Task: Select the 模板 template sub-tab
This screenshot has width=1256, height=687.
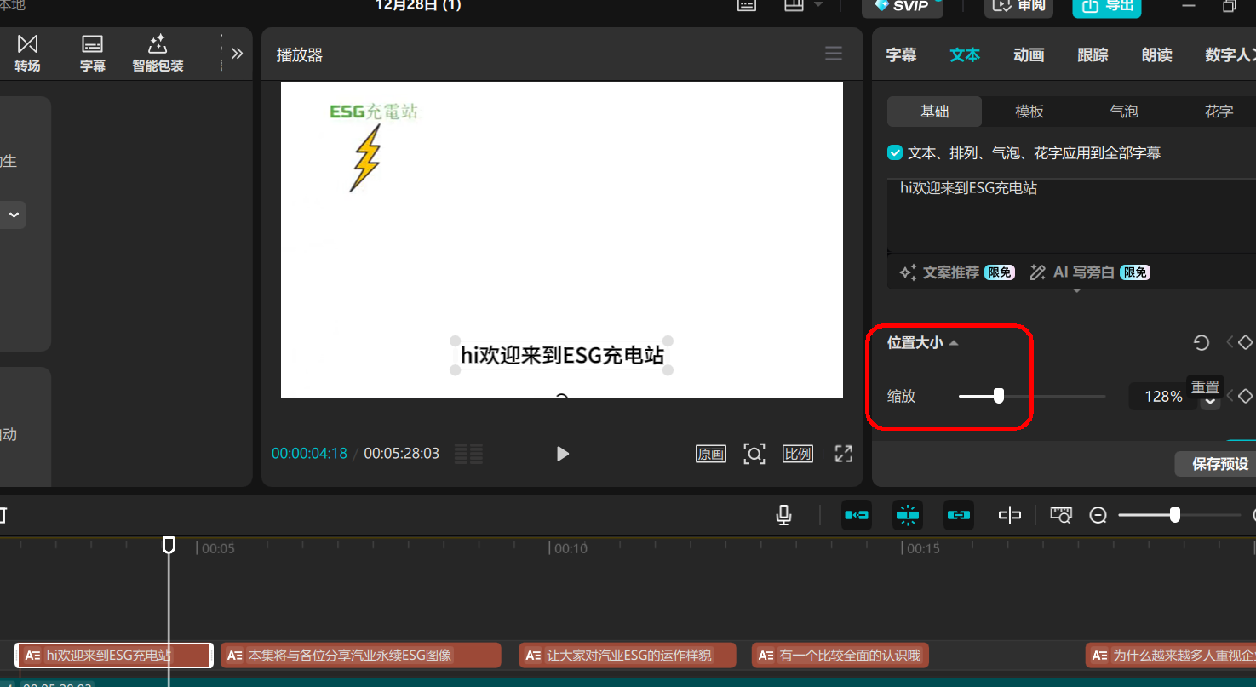Action: tap(1029, 112)
